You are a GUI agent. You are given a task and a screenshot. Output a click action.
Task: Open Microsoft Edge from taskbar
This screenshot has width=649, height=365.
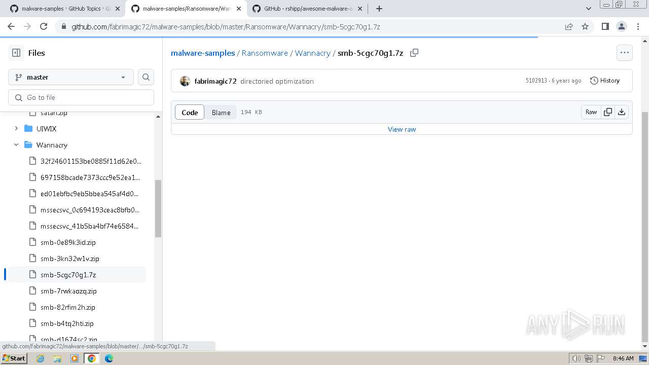pos(109,358)
